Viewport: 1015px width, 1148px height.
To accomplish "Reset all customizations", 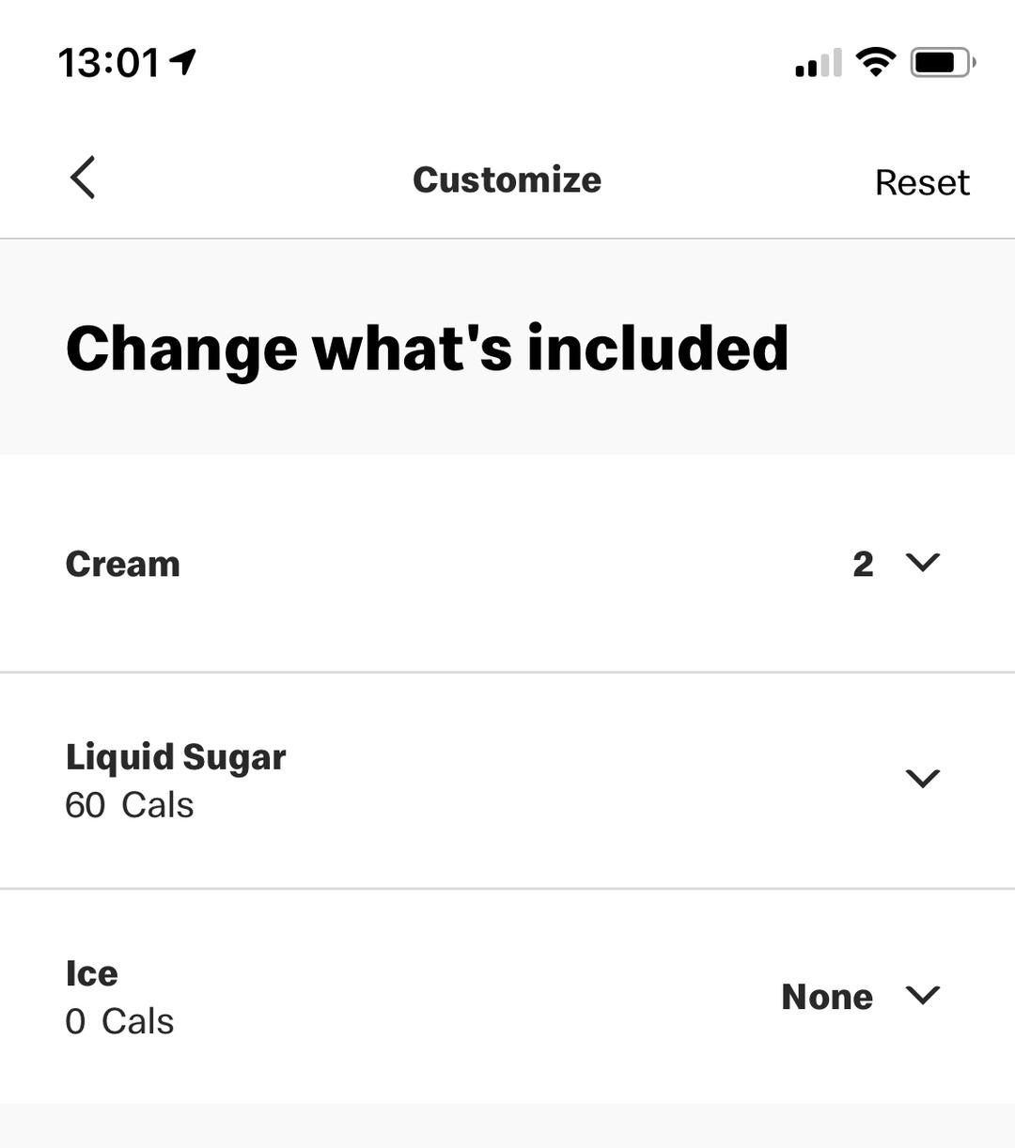I will (921, 182).
